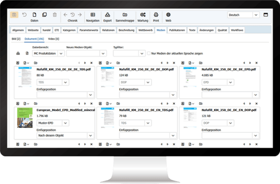Open the Chronik history clock icon
The height and width of the screenshot is (184, 280).
72,15
